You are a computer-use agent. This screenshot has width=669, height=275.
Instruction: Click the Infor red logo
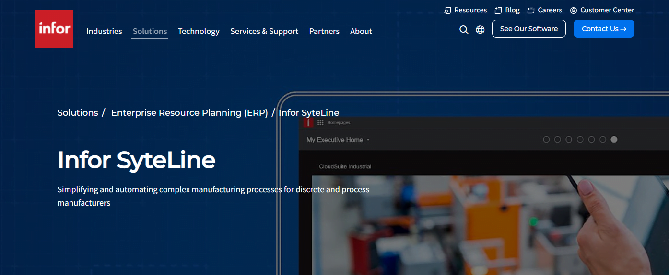54,29
